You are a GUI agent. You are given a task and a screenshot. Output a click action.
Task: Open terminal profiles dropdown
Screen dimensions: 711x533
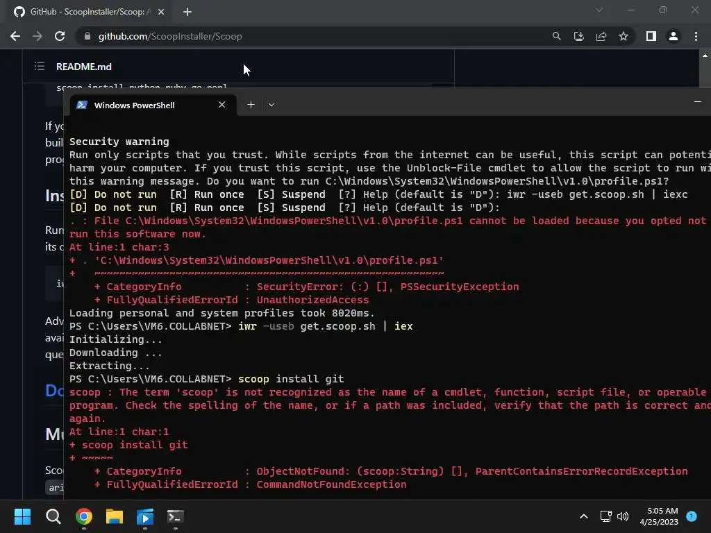(x=271, y=105)
